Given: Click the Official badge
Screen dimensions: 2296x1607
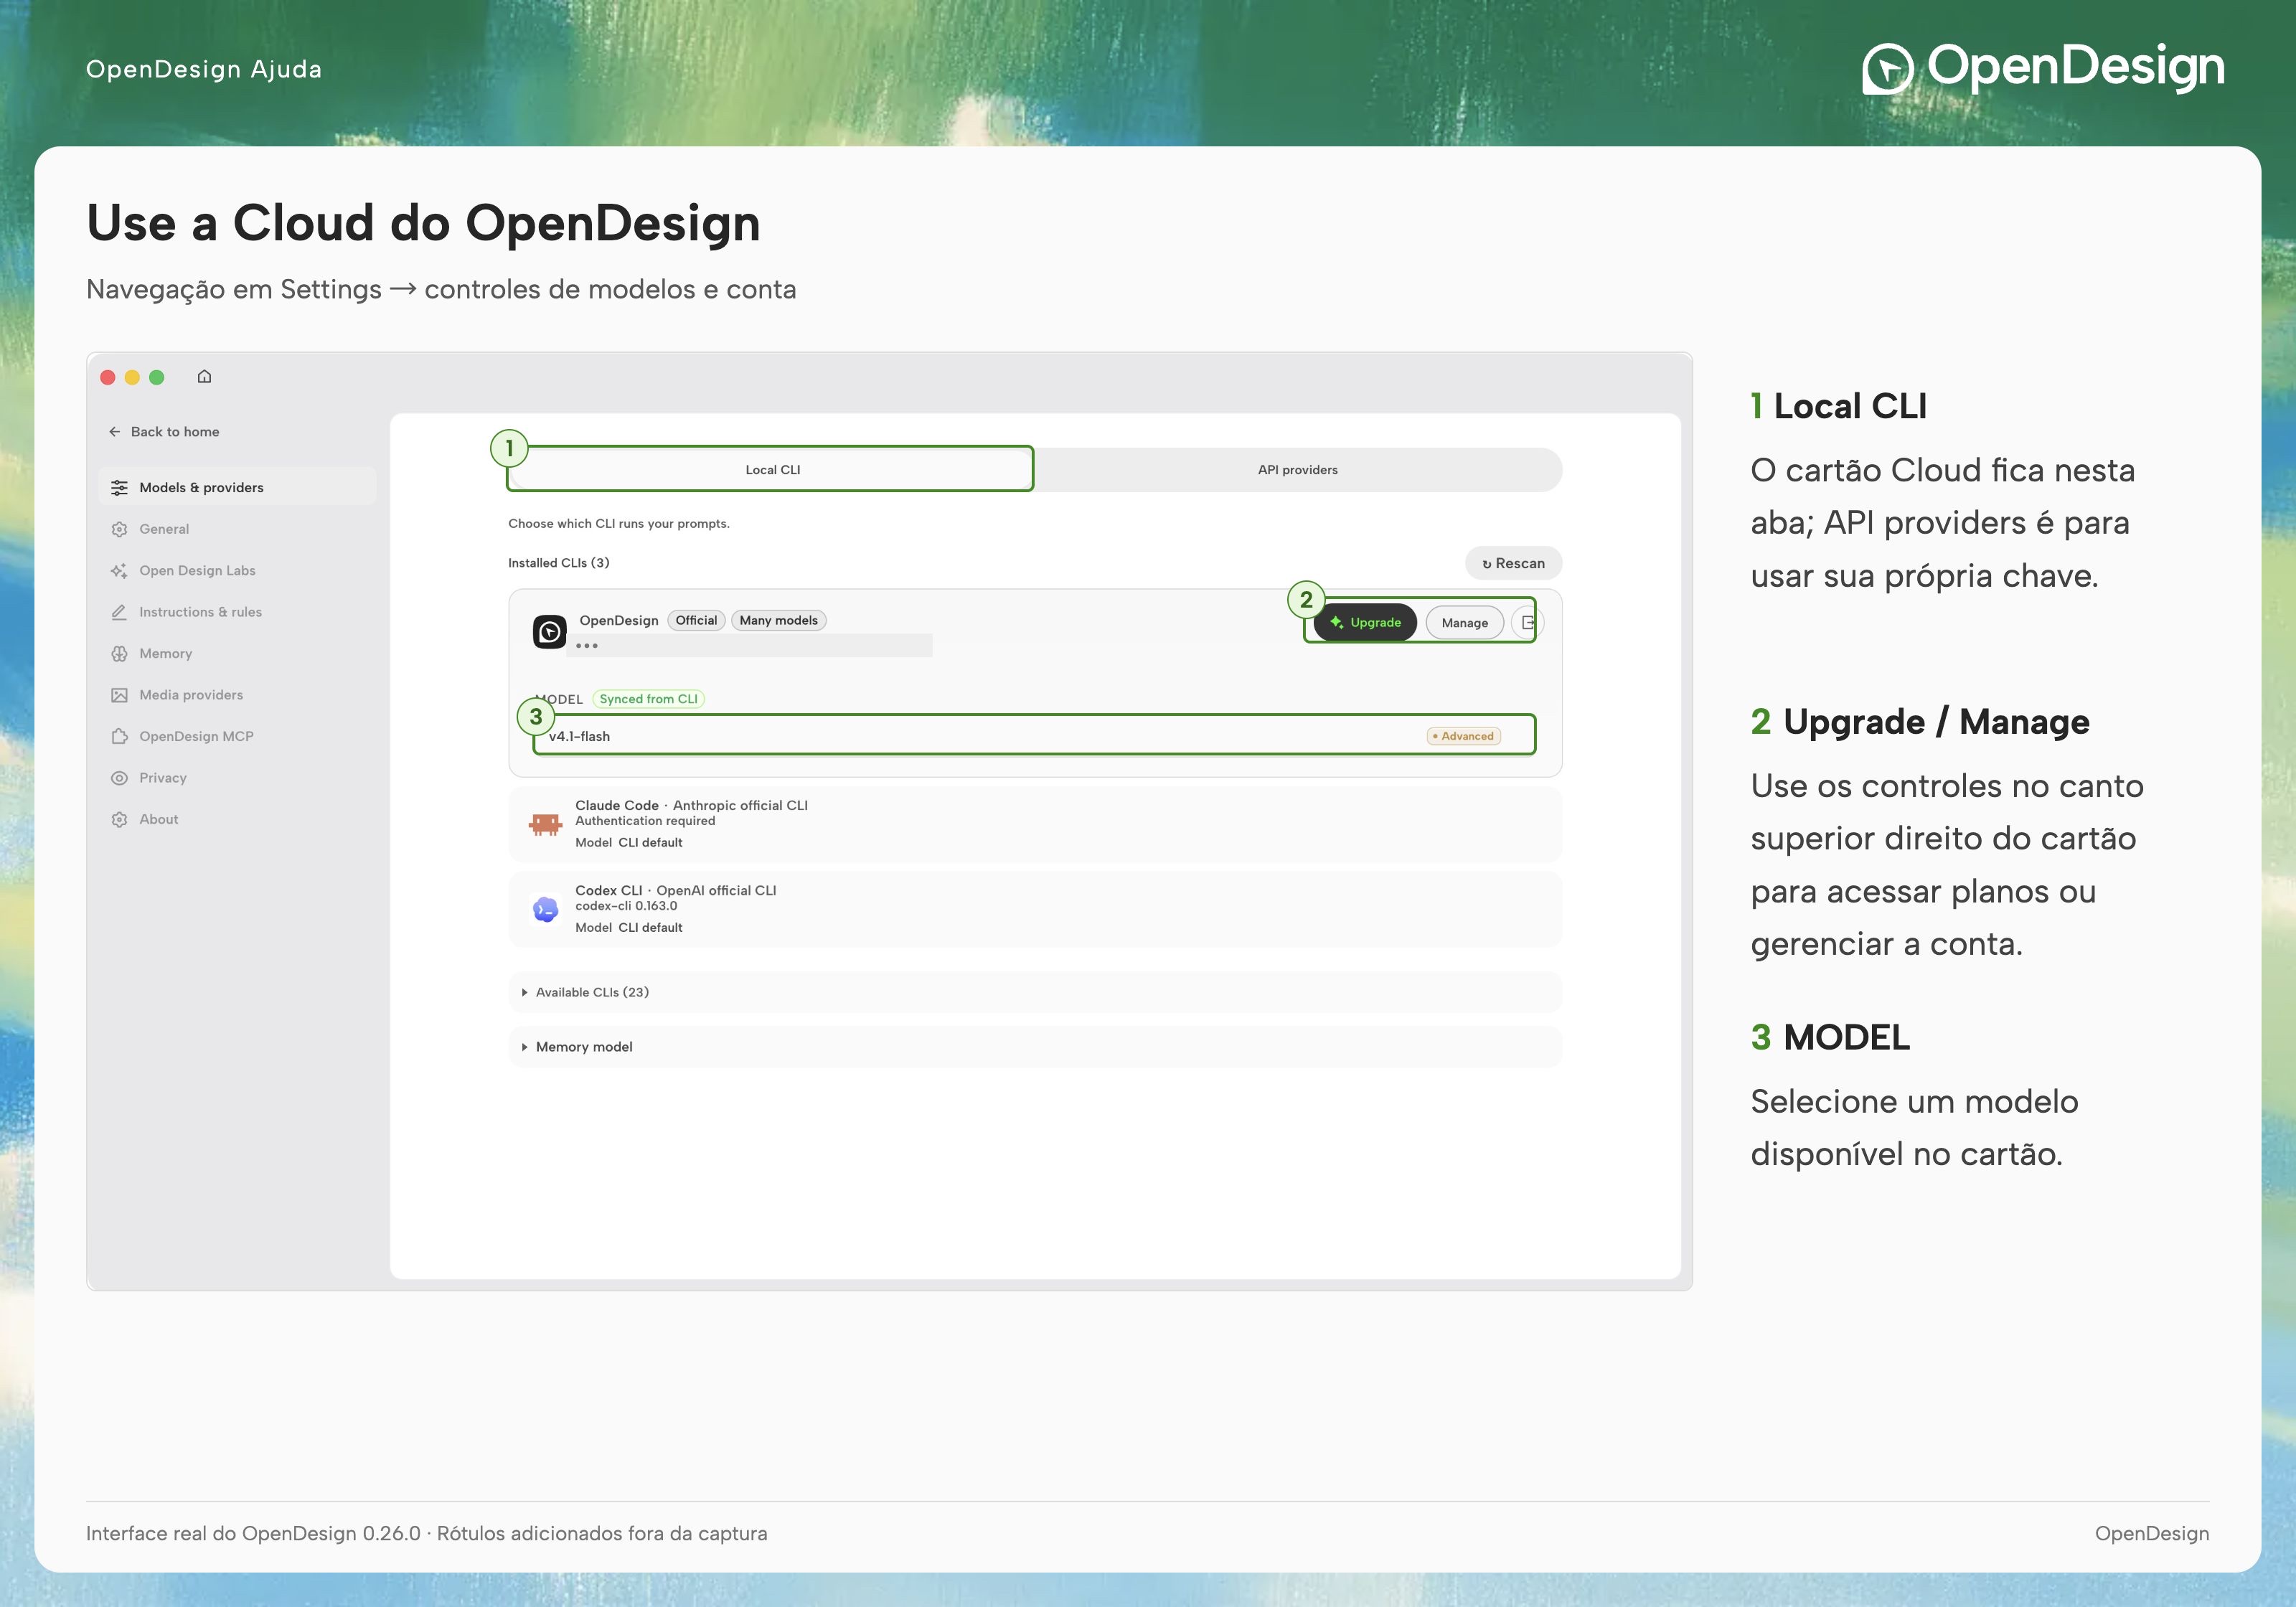Looking at the screenshot, I should [696, 621].
